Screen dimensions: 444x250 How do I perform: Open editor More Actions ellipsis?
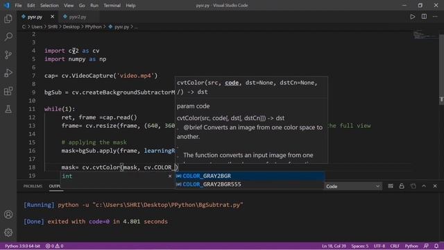pos(435,17)
